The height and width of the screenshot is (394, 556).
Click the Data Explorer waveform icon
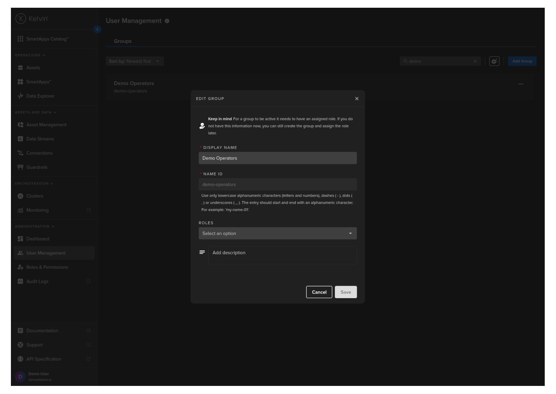(20, 96)
